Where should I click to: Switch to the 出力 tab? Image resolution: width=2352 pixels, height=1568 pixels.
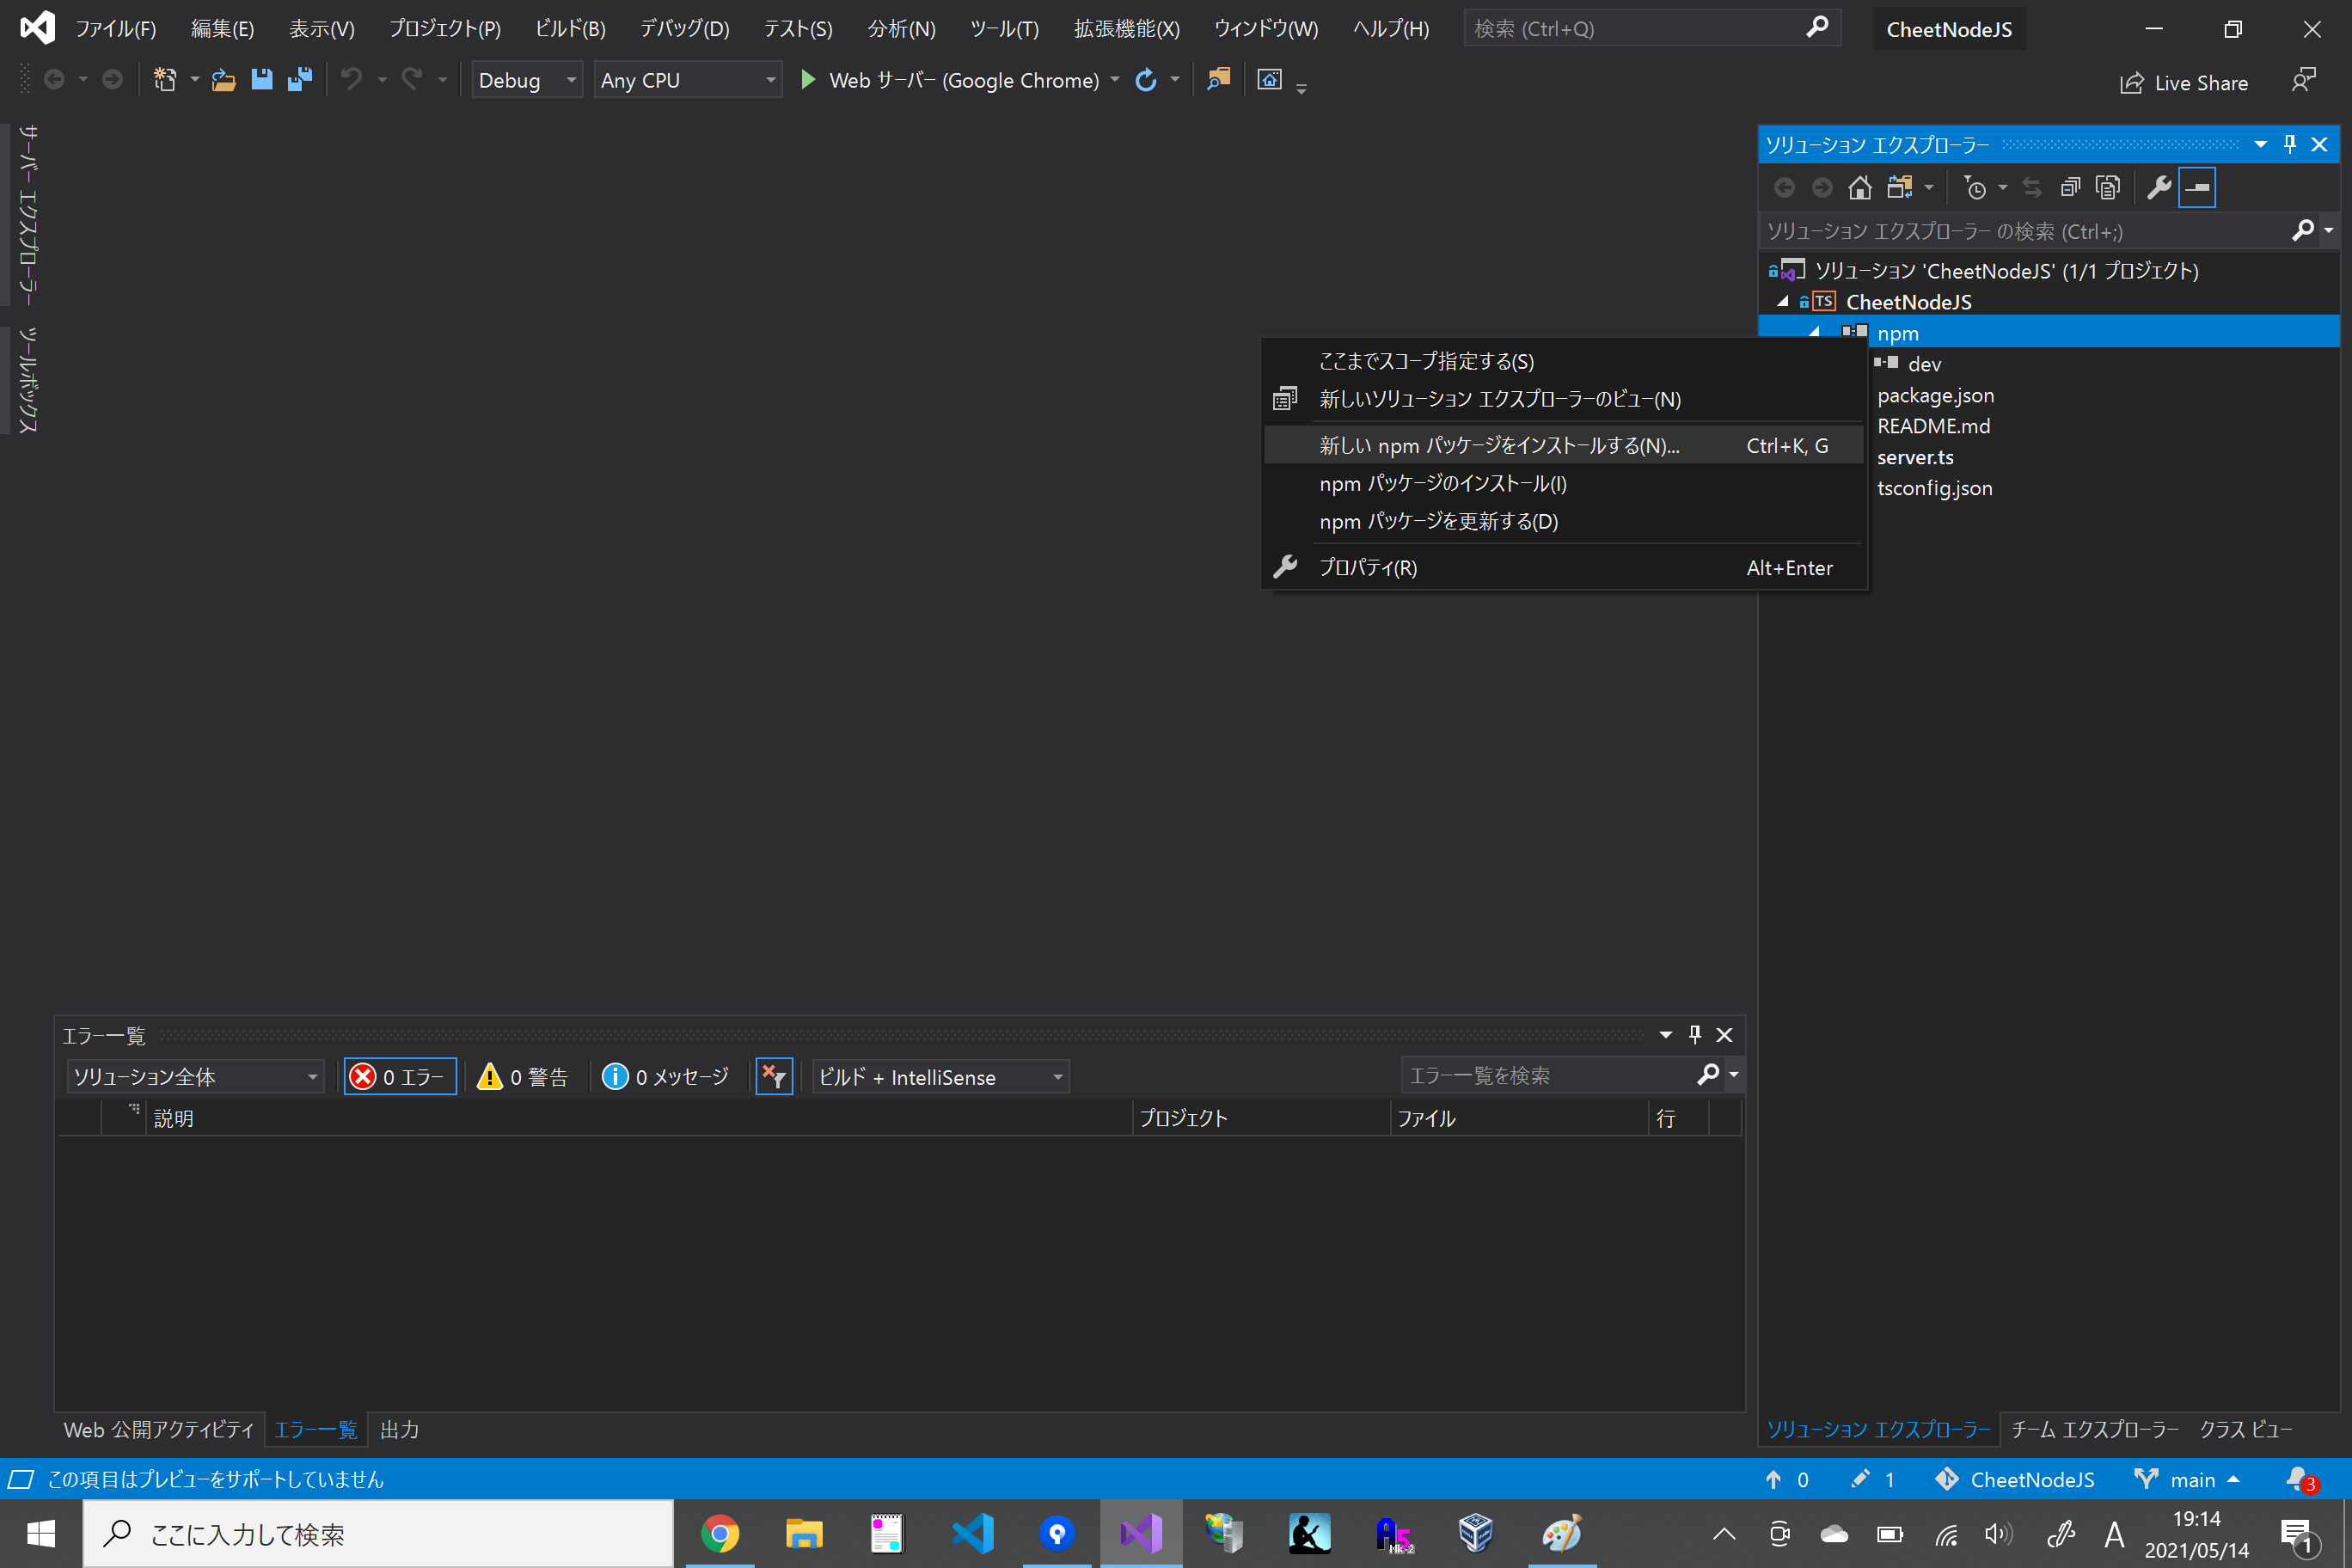tap(399, 1429)
